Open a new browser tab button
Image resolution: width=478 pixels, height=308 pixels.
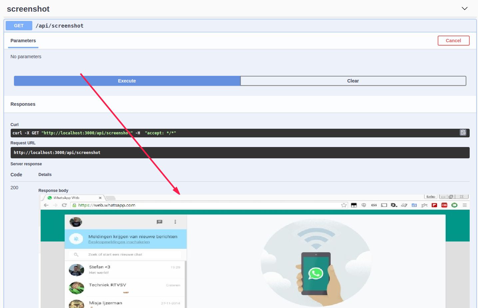click(x=111, y=198)
